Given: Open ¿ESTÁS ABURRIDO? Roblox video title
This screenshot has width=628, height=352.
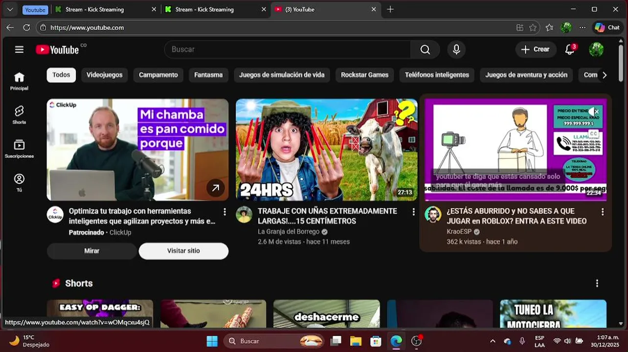Looking at the screenshot, I should pyautogui.click(x=516, y=216).
